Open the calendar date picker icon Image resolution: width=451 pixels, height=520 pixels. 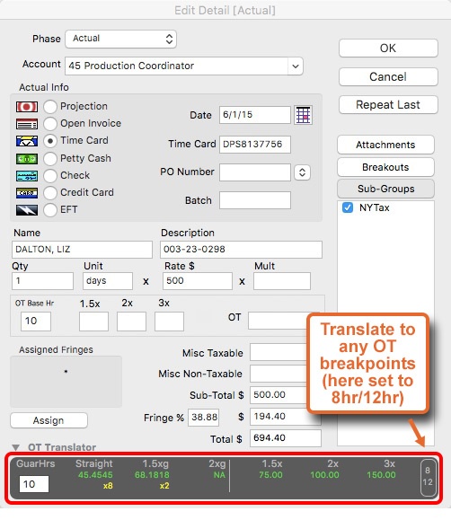(303, 115)
